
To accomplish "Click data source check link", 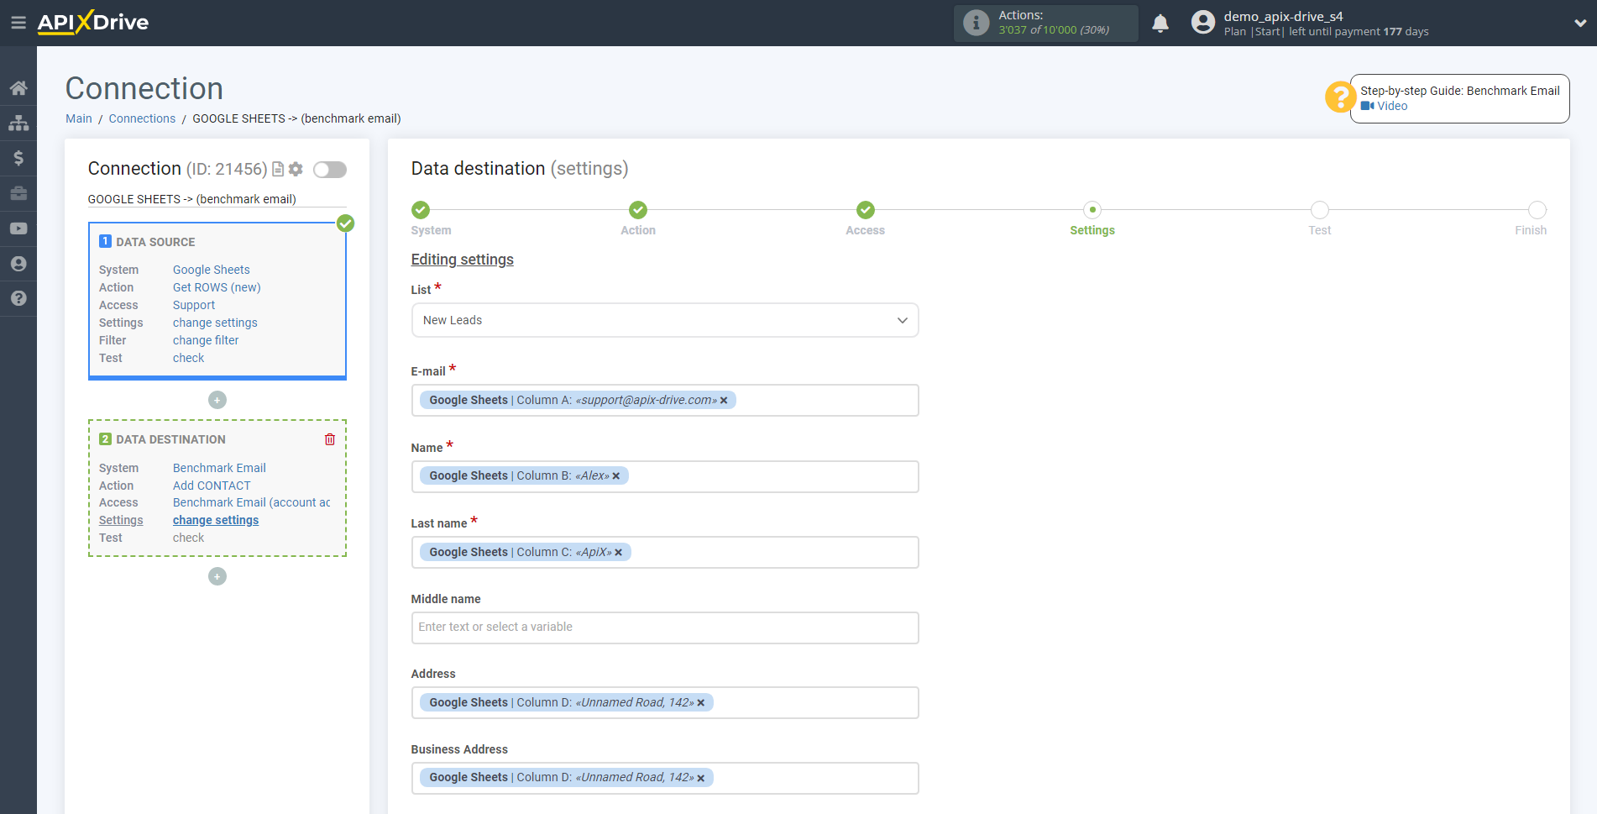I will coord(188,358).
